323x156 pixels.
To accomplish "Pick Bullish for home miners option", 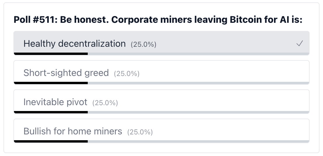I will point(73,131).
